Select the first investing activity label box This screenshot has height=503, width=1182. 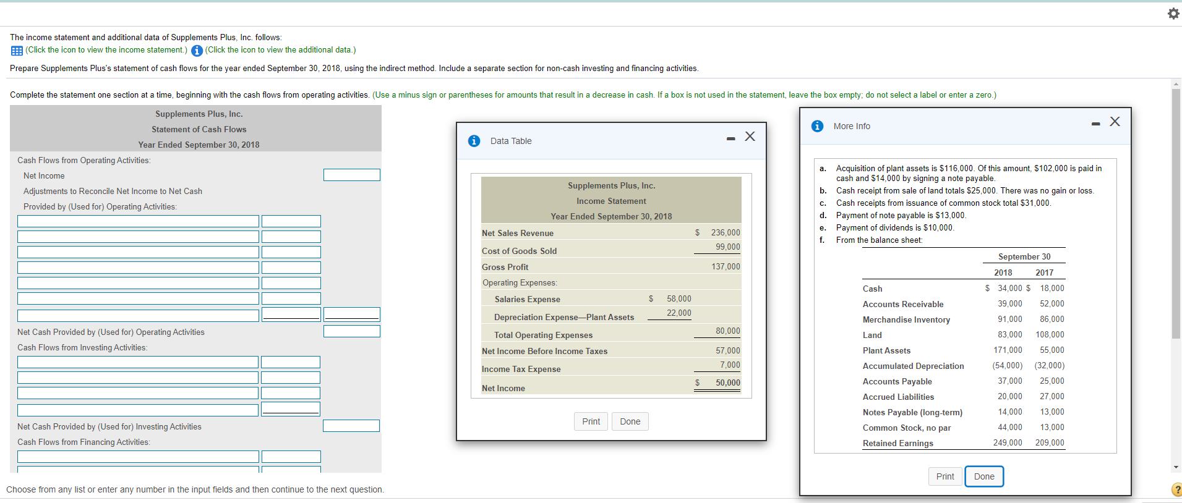coord(138,362)
